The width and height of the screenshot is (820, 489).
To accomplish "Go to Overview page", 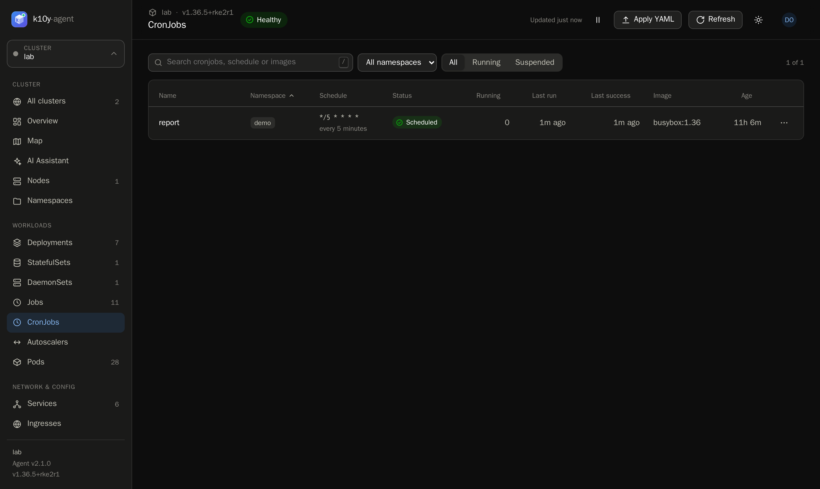I will 66,121.
